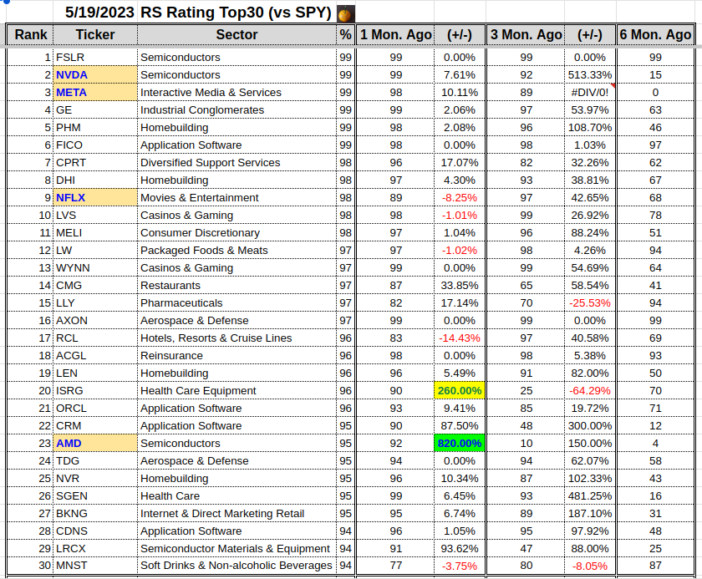Screen dimensions: 702x579
Task: Click 'Diversified Support Services' sector cell
Action: click(x=237, y=162)
